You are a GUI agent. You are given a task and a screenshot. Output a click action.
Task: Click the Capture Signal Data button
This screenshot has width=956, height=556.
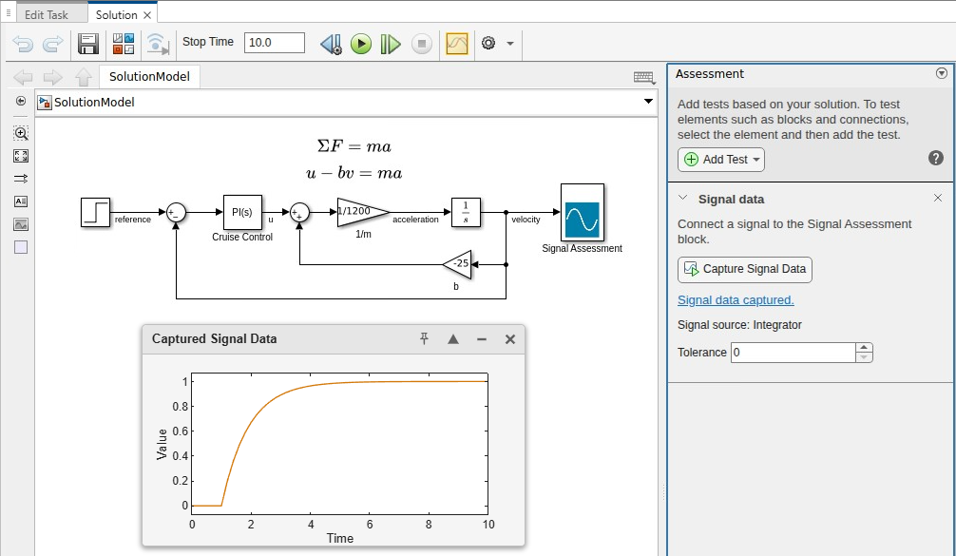(744, 269)
